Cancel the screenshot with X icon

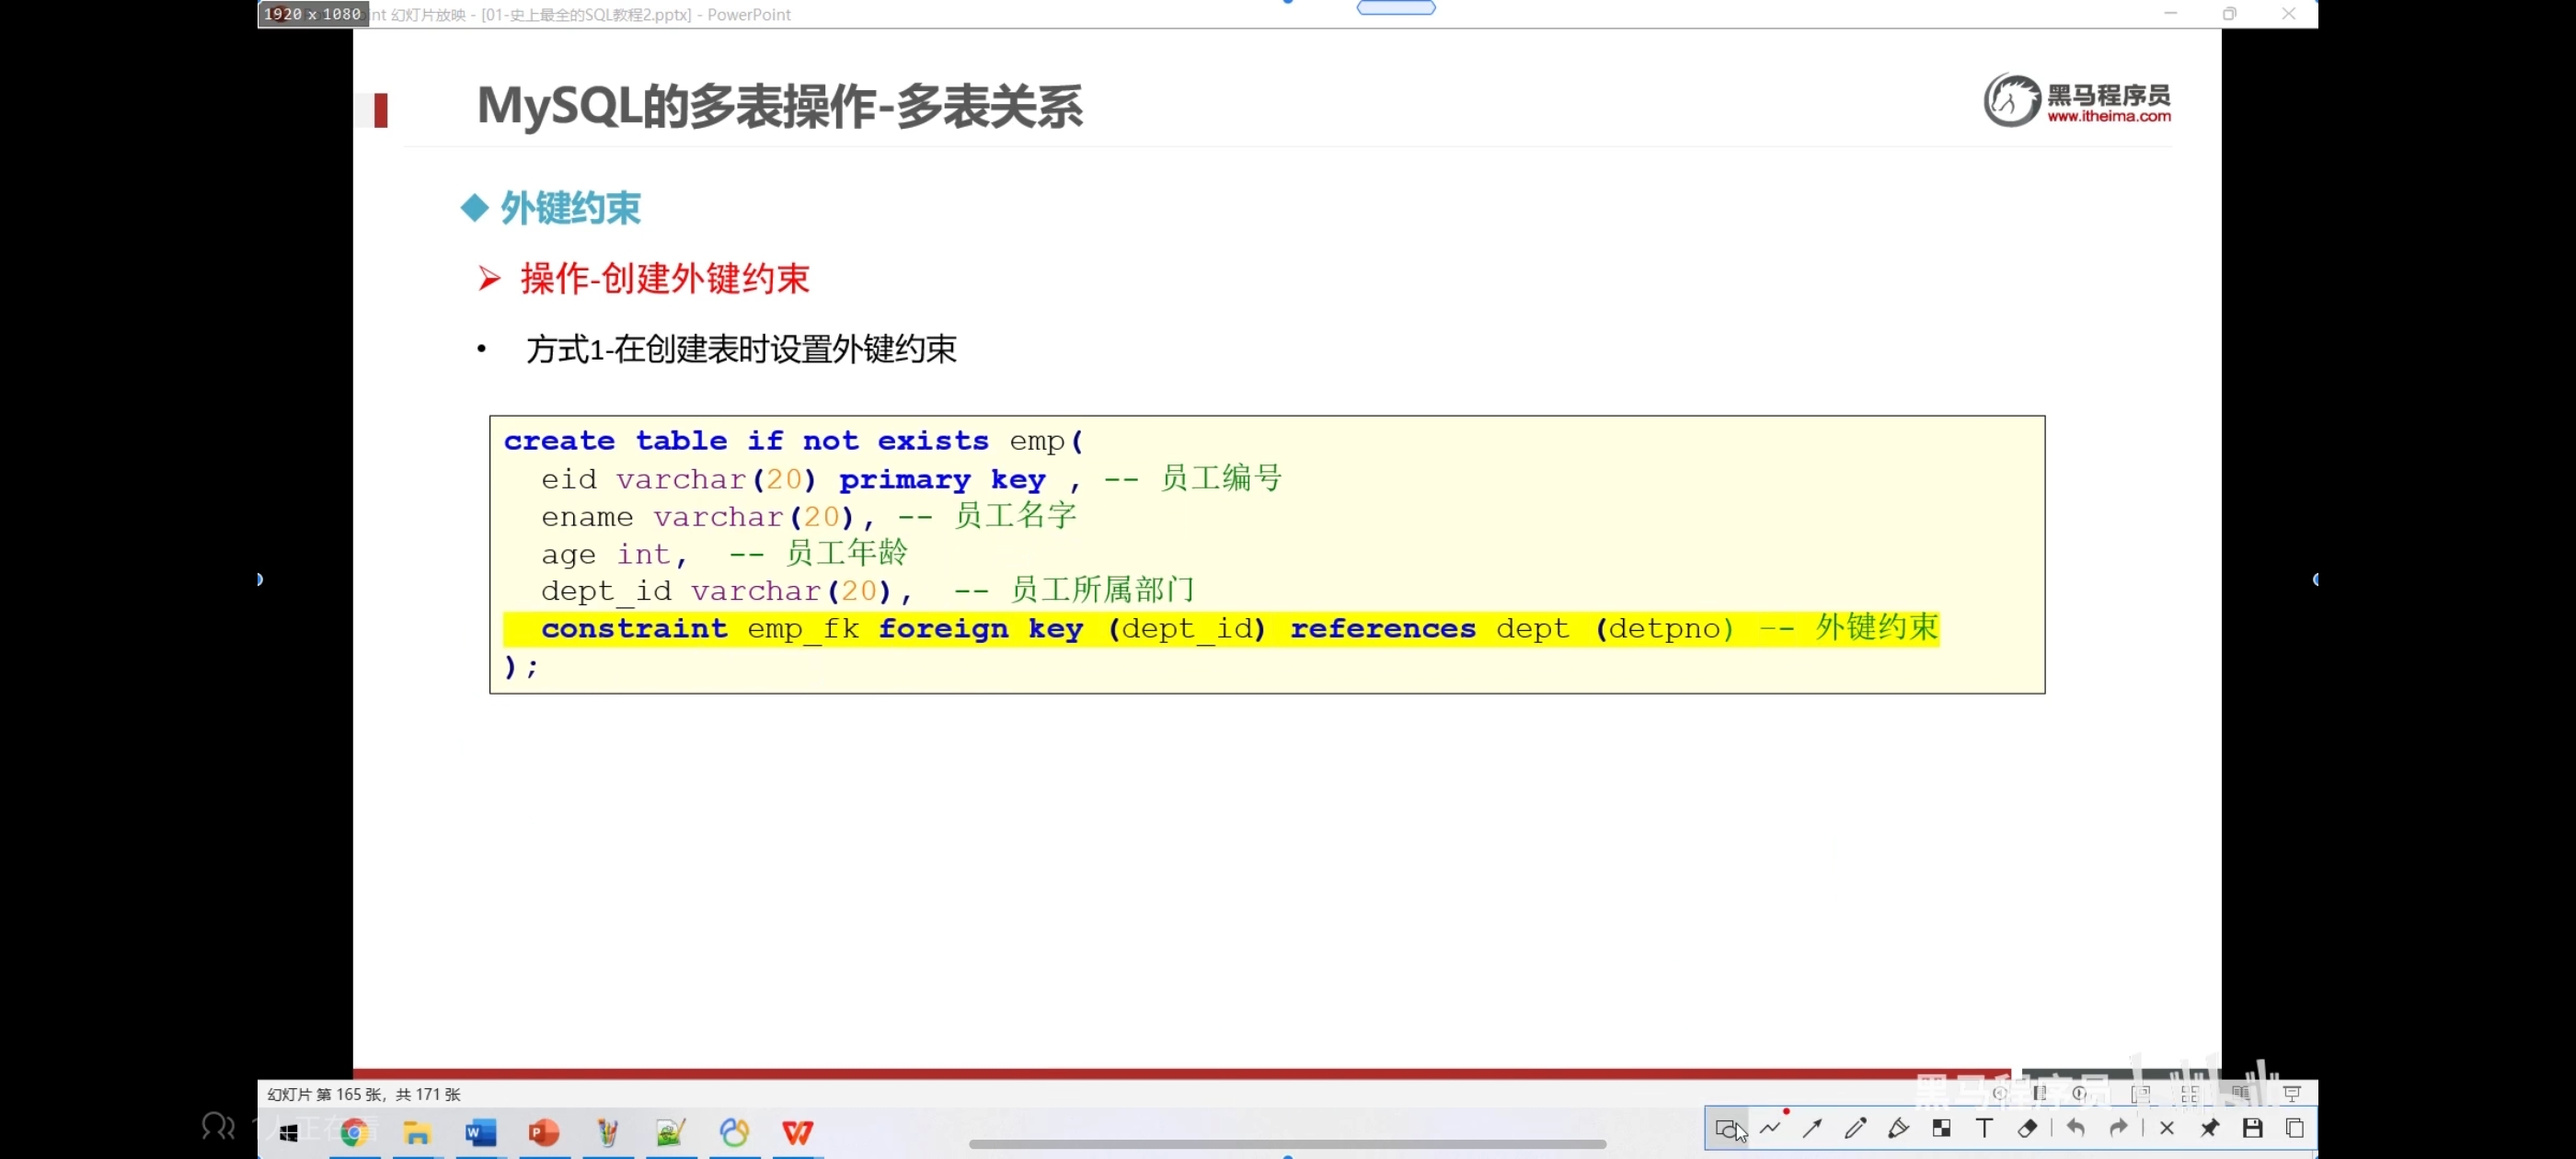(2166, 1128)
